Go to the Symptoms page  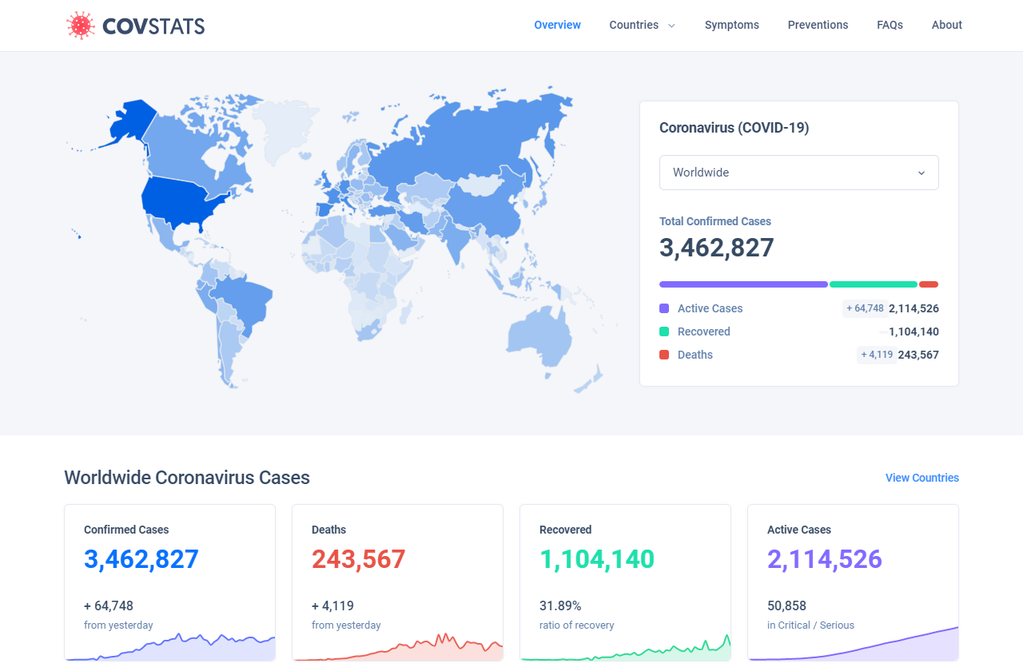(x=732, y=25)
